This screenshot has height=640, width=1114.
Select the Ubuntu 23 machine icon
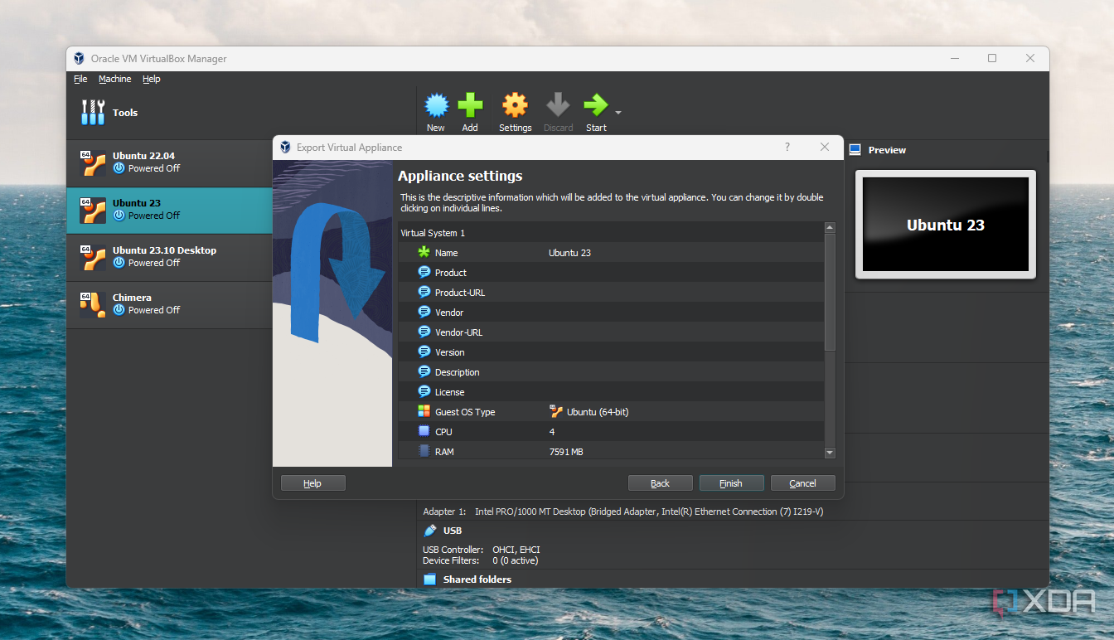(x=93, y=210)
